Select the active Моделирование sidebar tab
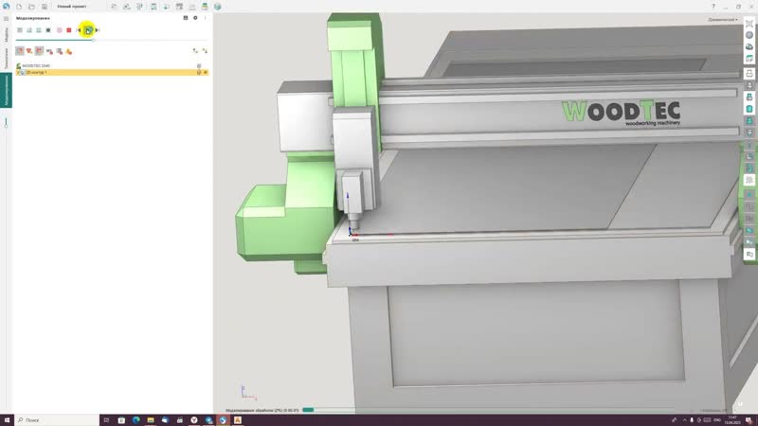Screen dimensions: 758x426 coord(6,90)
